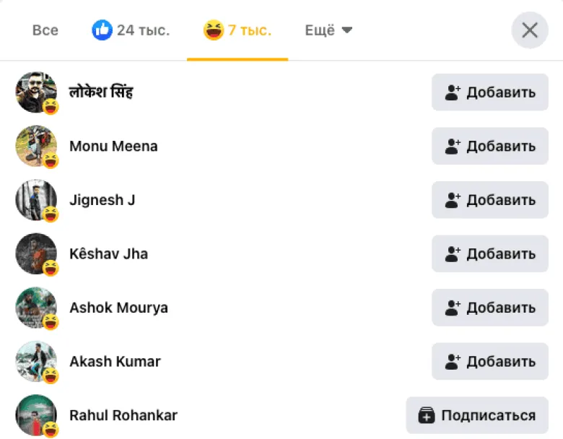Screen dimensions: 563x439
Task: Click the yellow laughing haha reaction icon
Action: [x=214, y=30]
